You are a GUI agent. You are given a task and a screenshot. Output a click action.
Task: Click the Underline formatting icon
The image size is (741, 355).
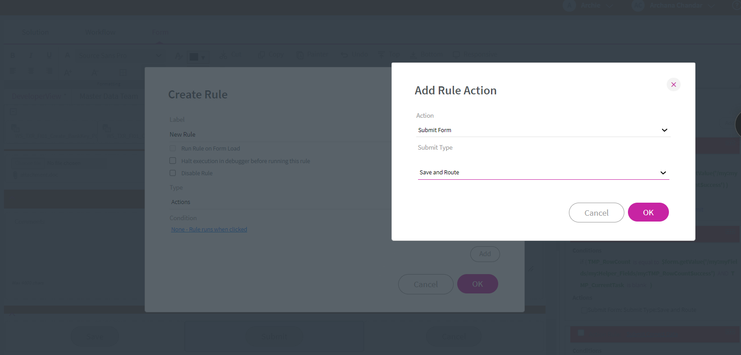49,55
